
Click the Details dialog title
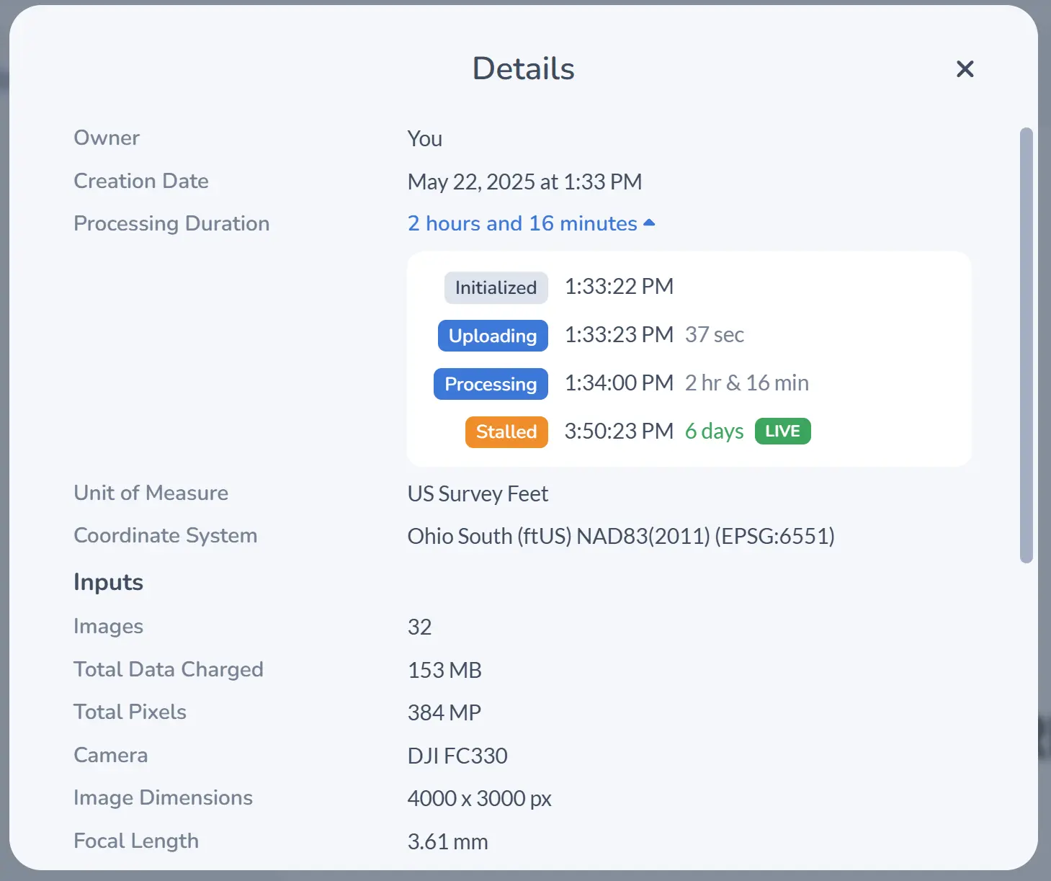coord(523,69)
